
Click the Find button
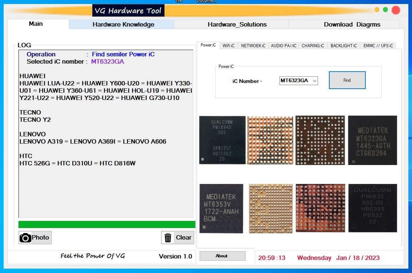[347, 80]
